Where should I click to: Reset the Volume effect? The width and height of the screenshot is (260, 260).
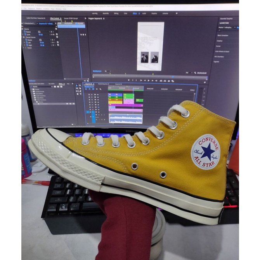point(56,29)
